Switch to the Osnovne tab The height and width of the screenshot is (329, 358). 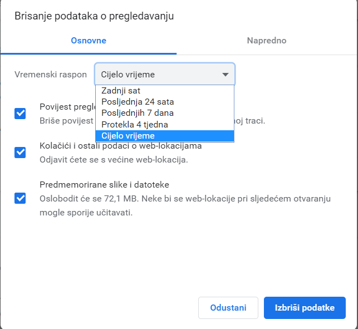[x=89, y=41]
